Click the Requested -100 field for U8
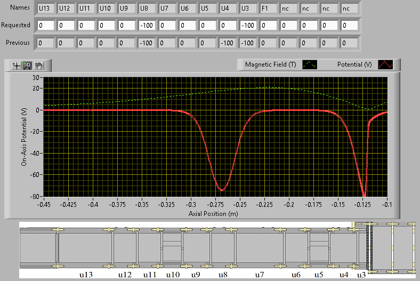 [x=147, y=26]
